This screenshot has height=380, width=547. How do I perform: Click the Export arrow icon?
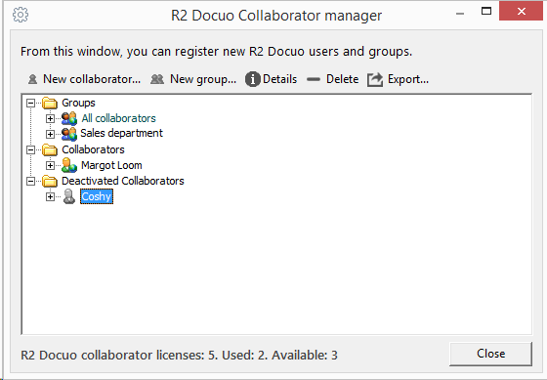click(375, 79)
